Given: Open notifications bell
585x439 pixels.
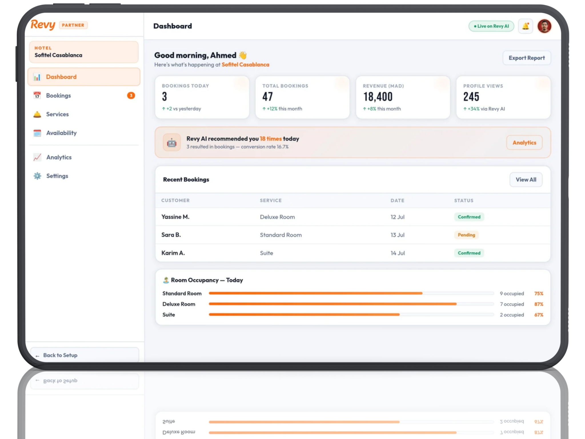Looking at the screenshot, I should (x=526, y=26).
